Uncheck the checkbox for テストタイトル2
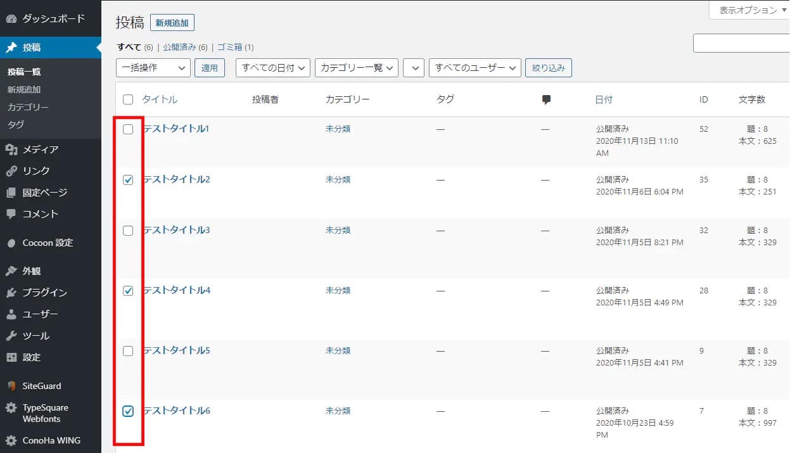 pos(128,180)
